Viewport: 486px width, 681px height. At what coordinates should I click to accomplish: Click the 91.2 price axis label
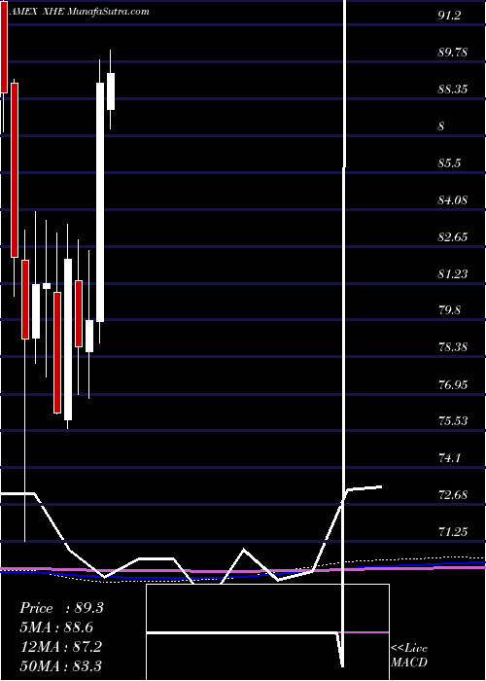[x=449, y=16]
